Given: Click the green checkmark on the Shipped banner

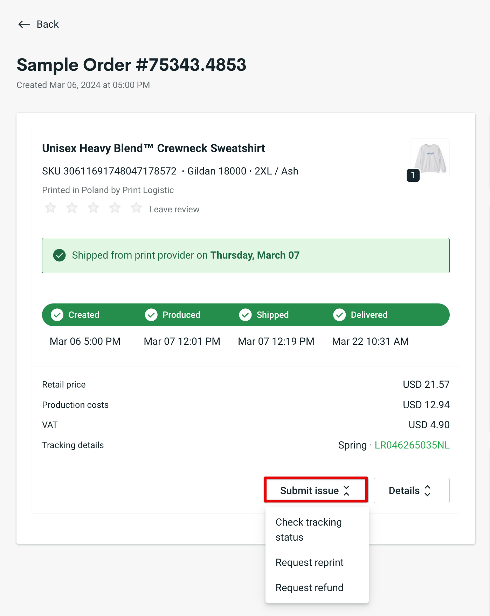Looking at the screenshot, I should click(x=60, y=255).
